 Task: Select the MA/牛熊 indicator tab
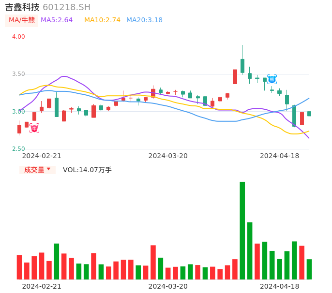22,20
